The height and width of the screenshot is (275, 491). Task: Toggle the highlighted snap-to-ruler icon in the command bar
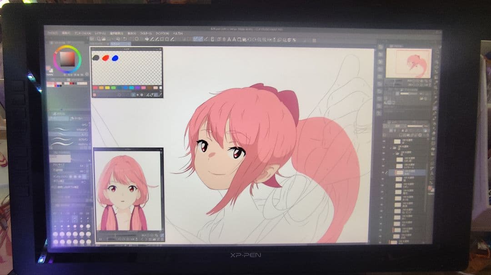click(195, 39)
